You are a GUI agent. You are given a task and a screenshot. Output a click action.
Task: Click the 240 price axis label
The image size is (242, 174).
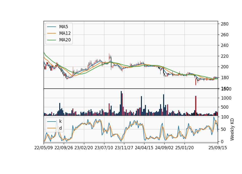click(x=225, y=45)
